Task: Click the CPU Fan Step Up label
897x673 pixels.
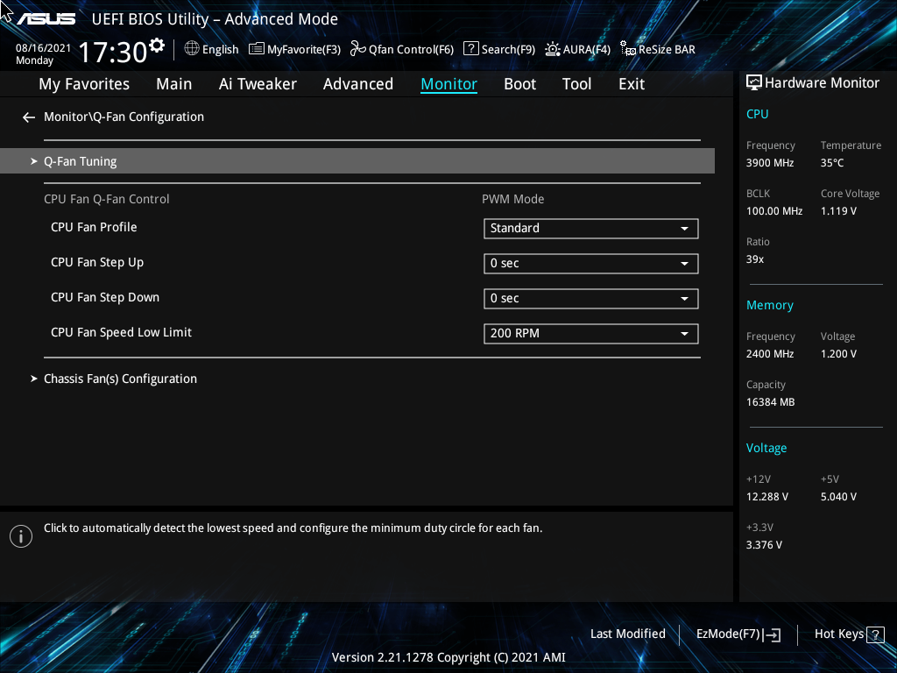Action: 97,263
